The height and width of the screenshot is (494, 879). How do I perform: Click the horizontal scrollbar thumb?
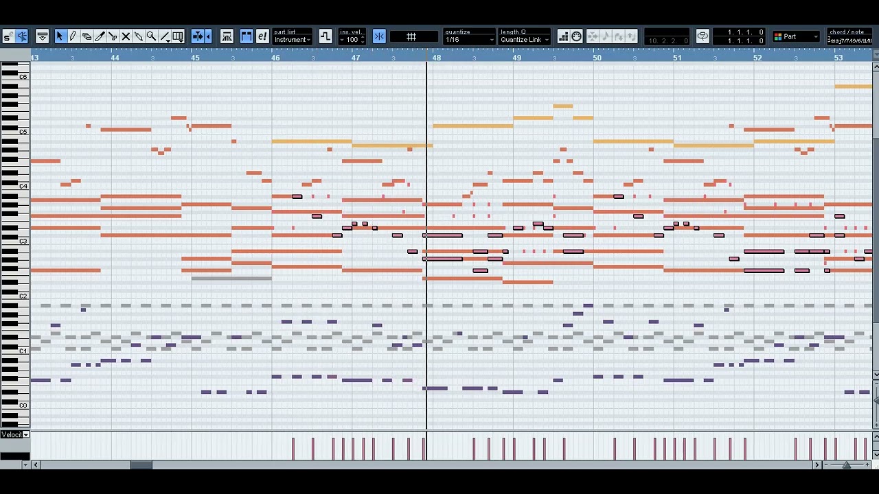click(141, 464)
